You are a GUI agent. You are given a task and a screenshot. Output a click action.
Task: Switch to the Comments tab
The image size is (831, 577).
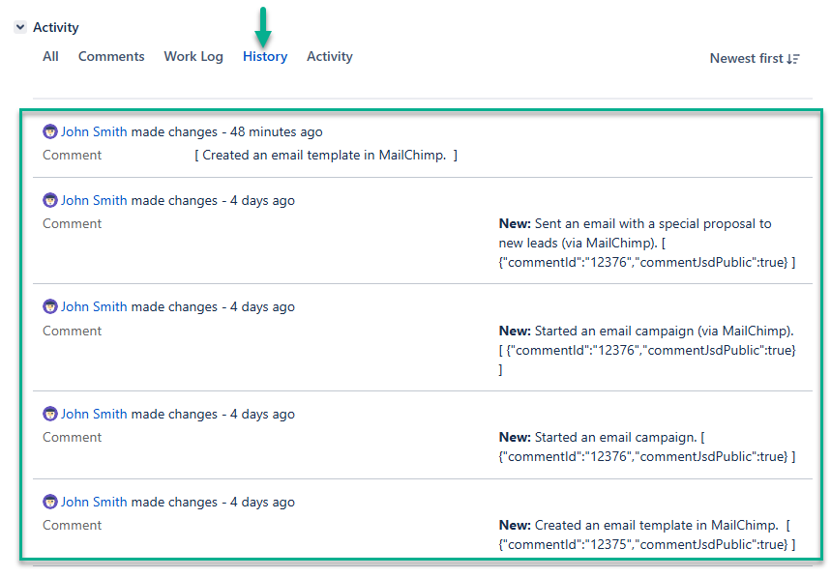click(111, 56)
